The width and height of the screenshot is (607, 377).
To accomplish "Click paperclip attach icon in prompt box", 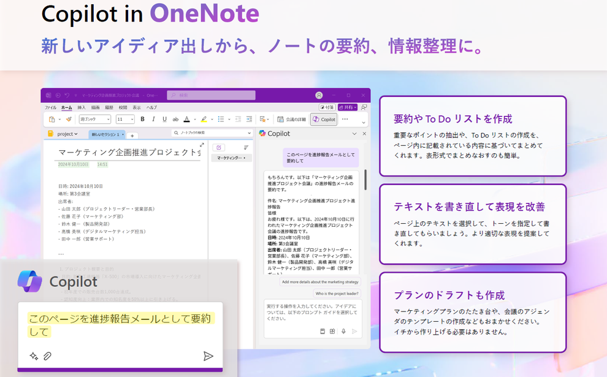I will coord(47,356).
